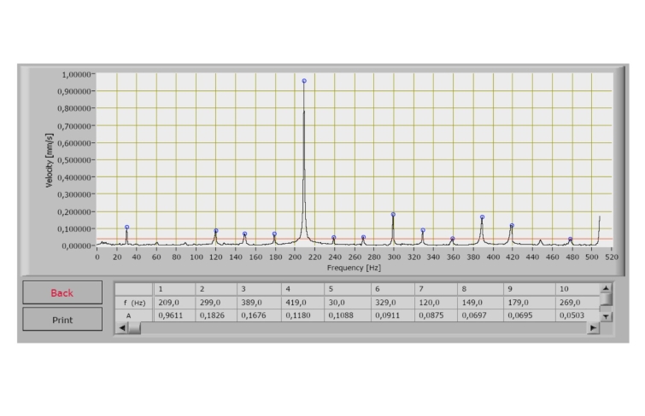Click amplitude cell 0,0875
The image size is (645, 416).
point(436,315)
